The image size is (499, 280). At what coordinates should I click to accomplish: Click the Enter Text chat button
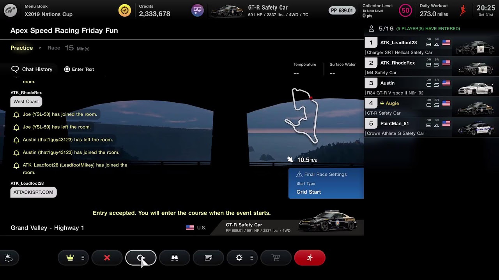(x=79, y=69)
